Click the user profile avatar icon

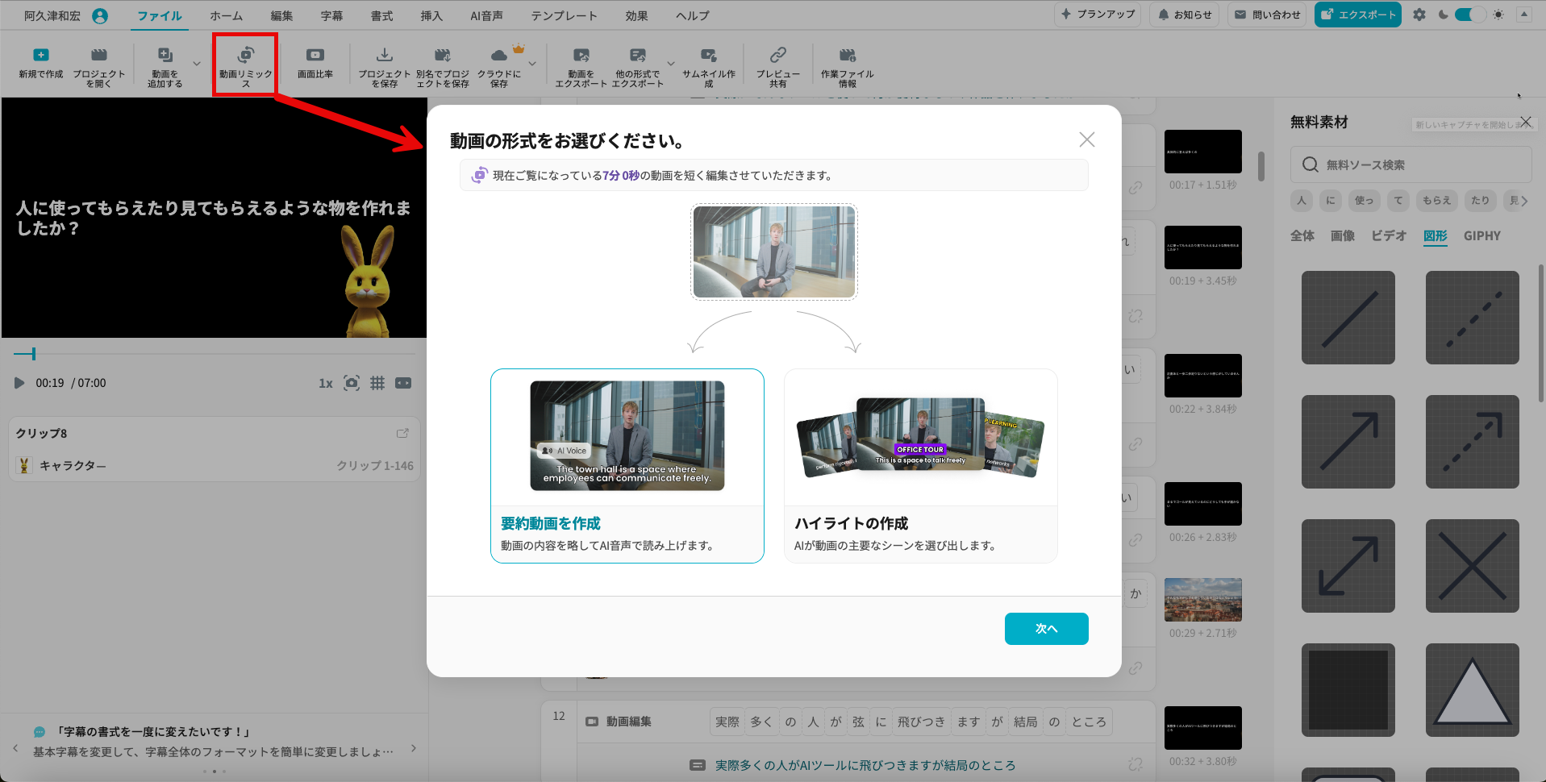pyautogui.click(x=100, y=15)
